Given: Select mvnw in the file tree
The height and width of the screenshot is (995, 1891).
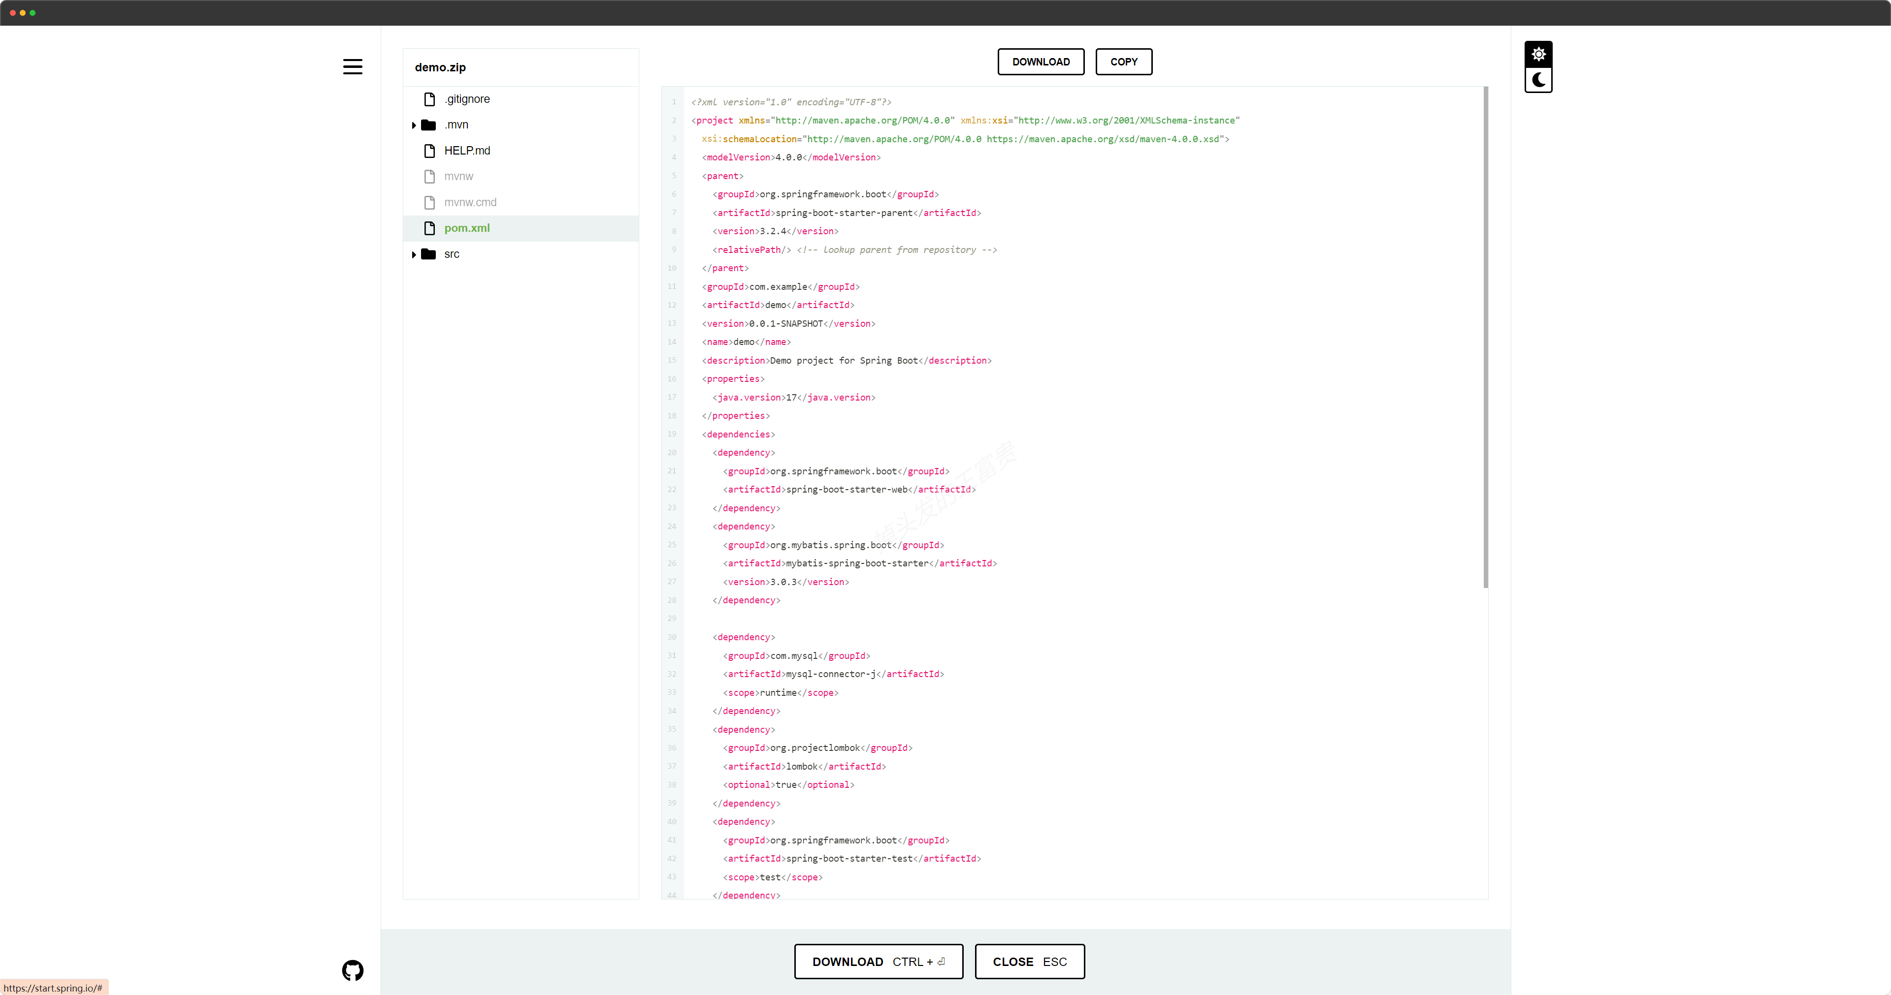Looking at the screenshot, I should coord(458,176).
